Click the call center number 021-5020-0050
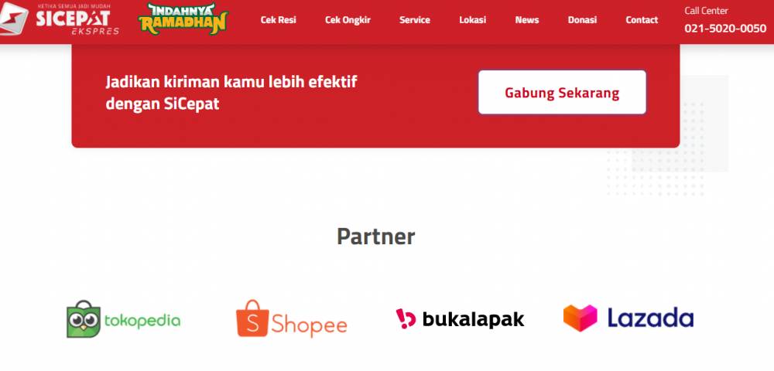Viewport: 774px width, 371px height. pyautogui.click(x=725, y=29)
